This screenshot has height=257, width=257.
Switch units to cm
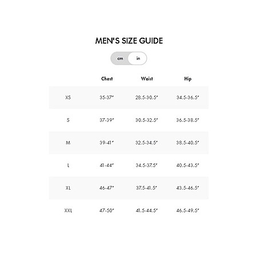[120, 58]
